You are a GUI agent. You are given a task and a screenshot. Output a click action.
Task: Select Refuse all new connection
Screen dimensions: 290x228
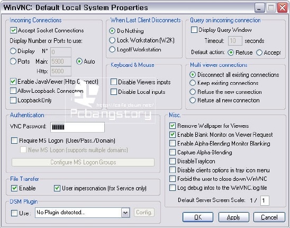pos(193,100)
